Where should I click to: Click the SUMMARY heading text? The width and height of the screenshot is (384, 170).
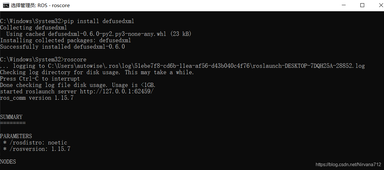coord(11,117)
